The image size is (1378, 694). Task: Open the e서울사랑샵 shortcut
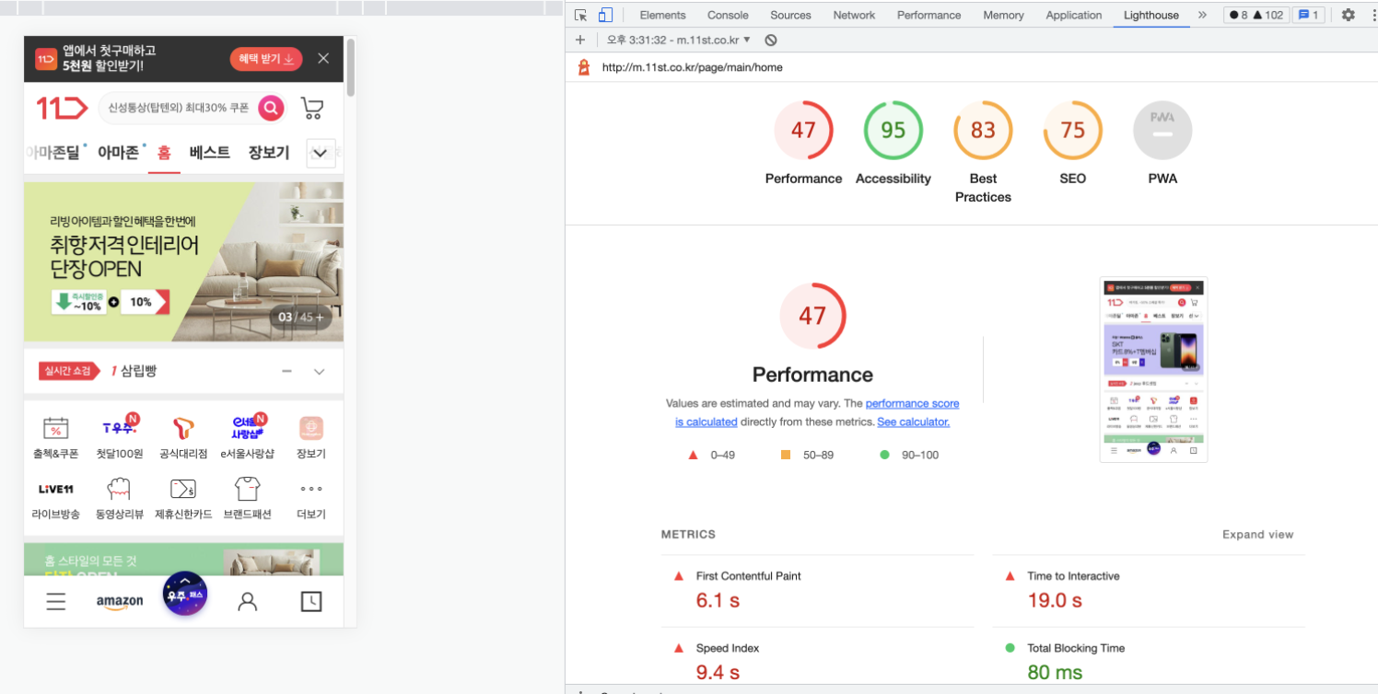(248, 437)
